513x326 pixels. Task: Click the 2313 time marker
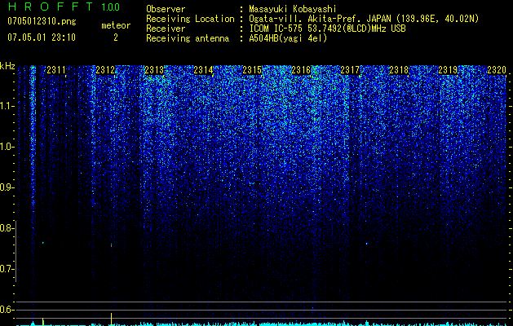click(x=154, y=70)
